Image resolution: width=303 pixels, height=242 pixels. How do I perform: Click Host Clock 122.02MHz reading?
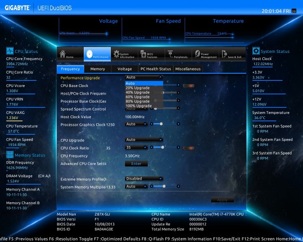coord(263,64)
